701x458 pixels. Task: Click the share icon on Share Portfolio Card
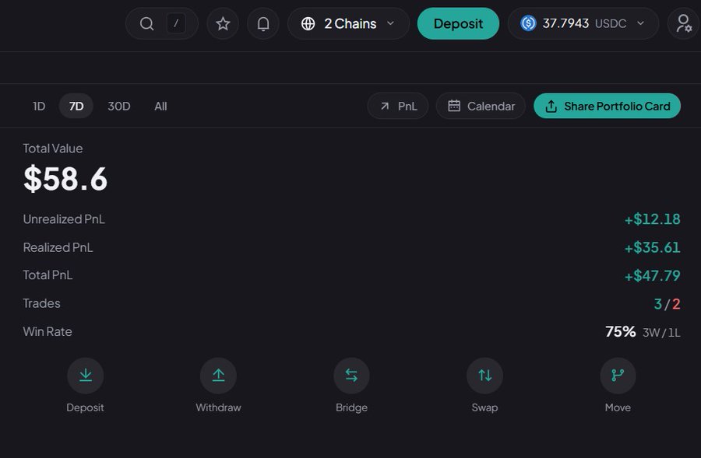(x=551, y=107)
